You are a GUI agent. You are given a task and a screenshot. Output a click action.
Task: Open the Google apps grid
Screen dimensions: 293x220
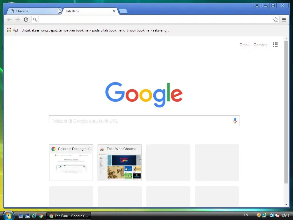275,45
